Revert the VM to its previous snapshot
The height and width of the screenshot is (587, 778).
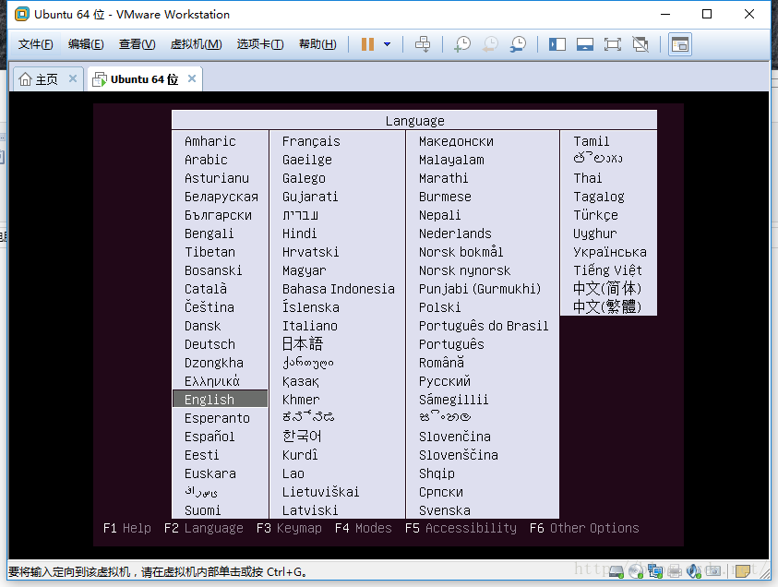point(490,44)
